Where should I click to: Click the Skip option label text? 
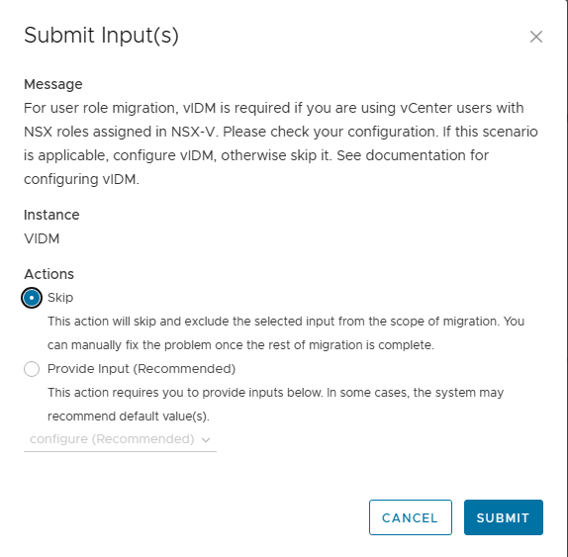click(60, 298)
